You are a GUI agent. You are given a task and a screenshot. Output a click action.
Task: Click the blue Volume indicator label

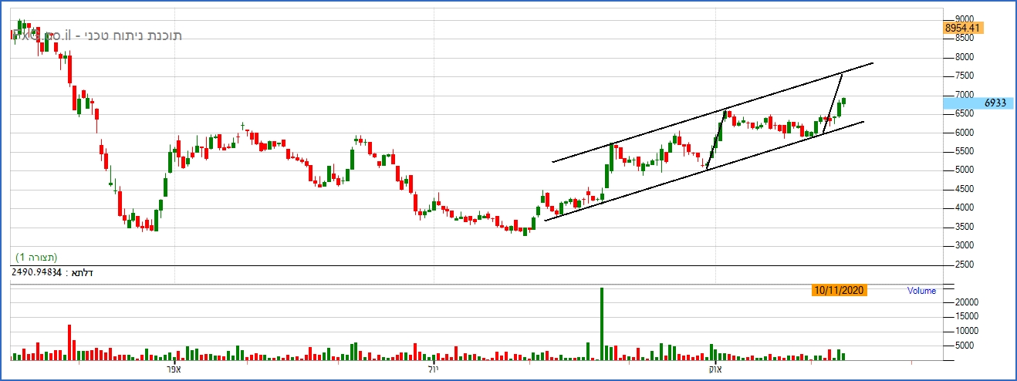point(921,291)
